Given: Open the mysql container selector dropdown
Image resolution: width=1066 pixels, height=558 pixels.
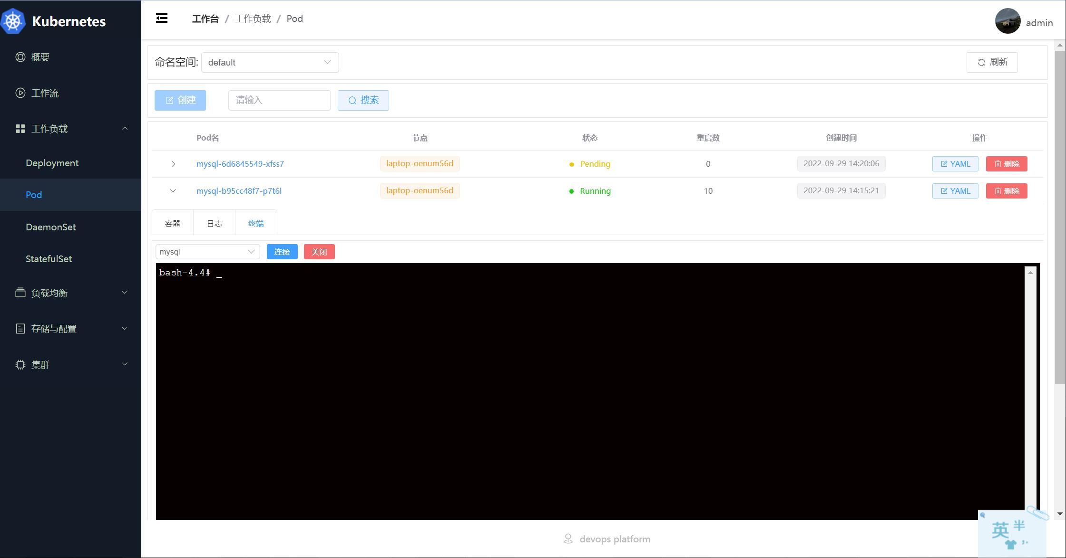Looking at the screenshot, I should [x=207, y=252].
